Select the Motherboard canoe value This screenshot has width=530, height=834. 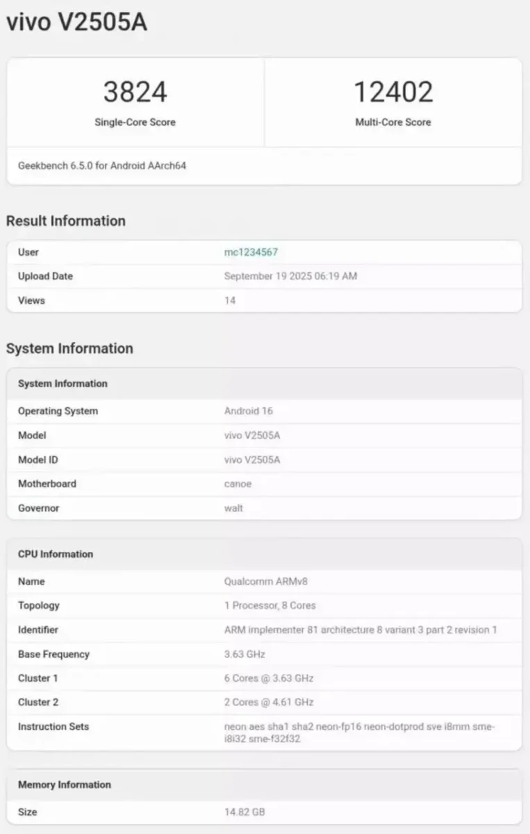coord(238,484)
